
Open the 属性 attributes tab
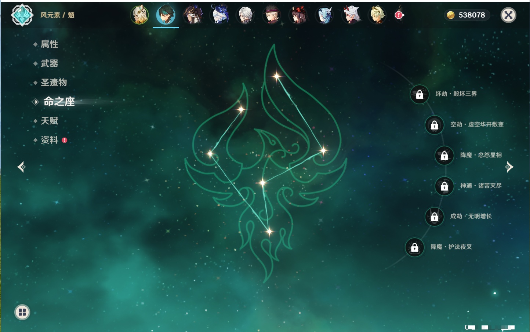49,44
